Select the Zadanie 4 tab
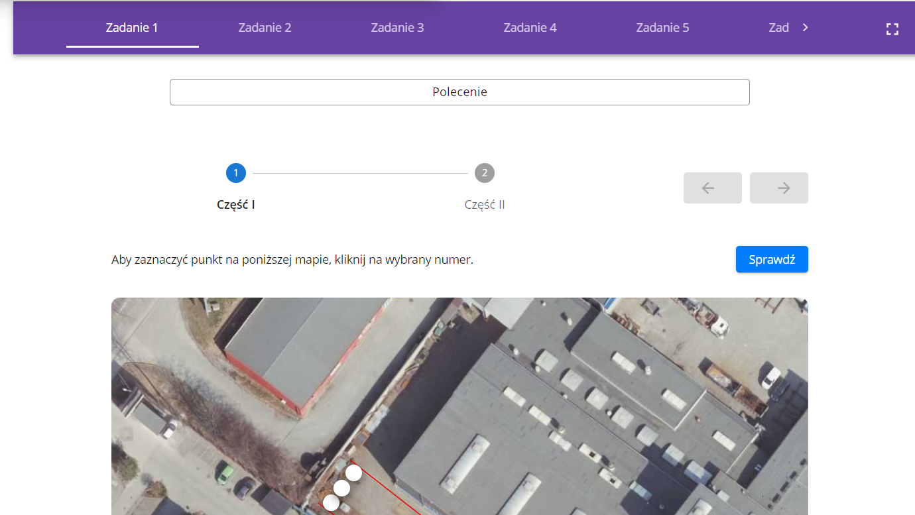The width and height of the screenshot is (915, 515). pos(530,28)
